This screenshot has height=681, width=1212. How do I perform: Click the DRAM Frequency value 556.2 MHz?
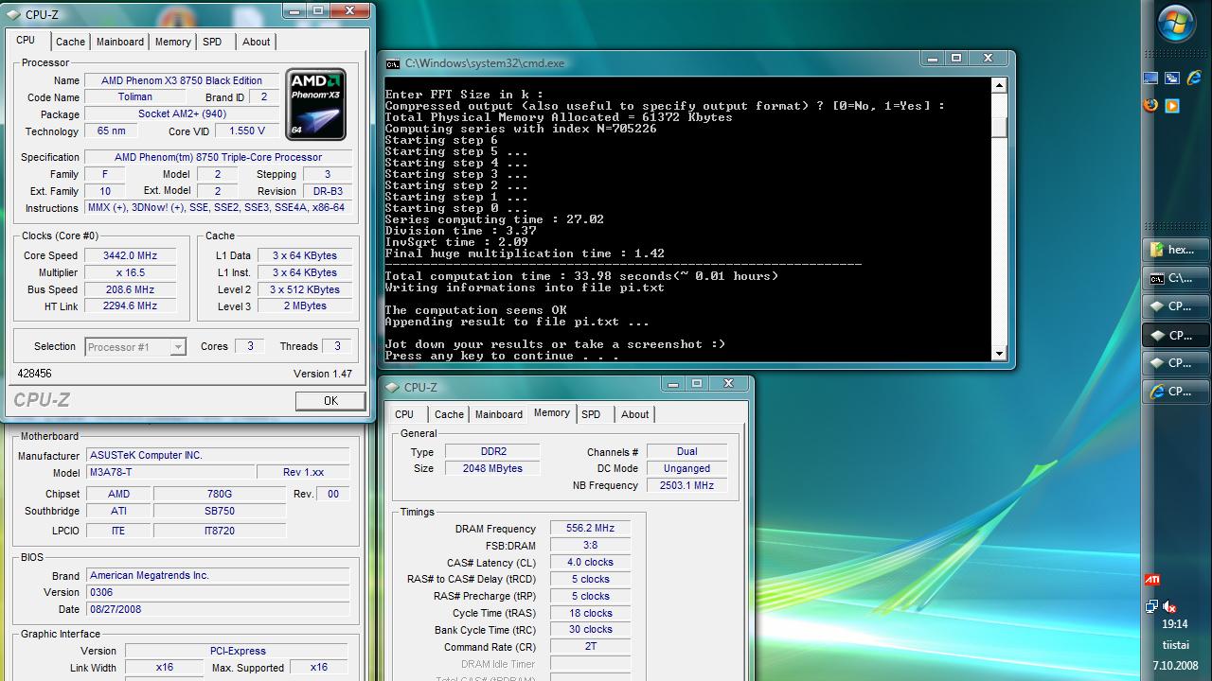click(x=589, y=529)
